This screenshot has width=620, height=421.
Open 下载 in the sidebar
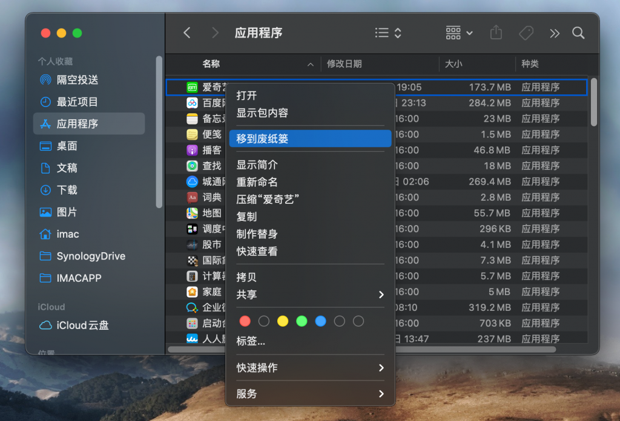[x=89, y=190]
